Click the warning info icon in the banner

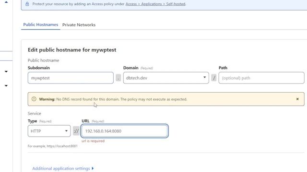pos(34,99)
